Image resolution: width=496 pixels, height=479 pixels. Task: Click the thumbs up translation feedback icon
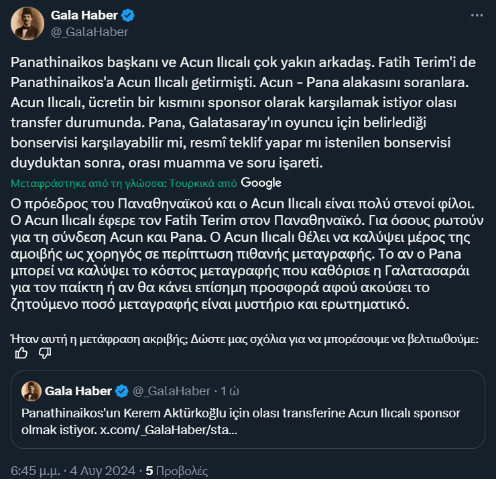tap(22, 354)
